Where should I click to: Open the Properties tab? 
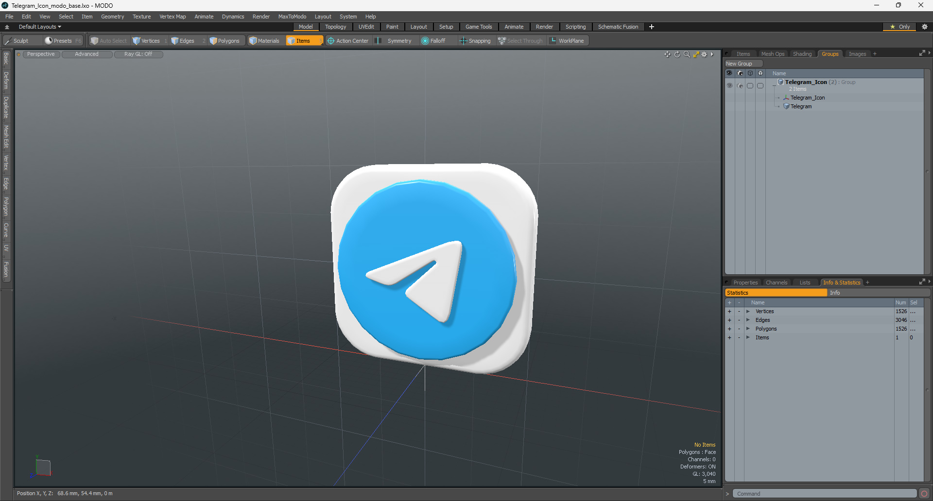745,283
